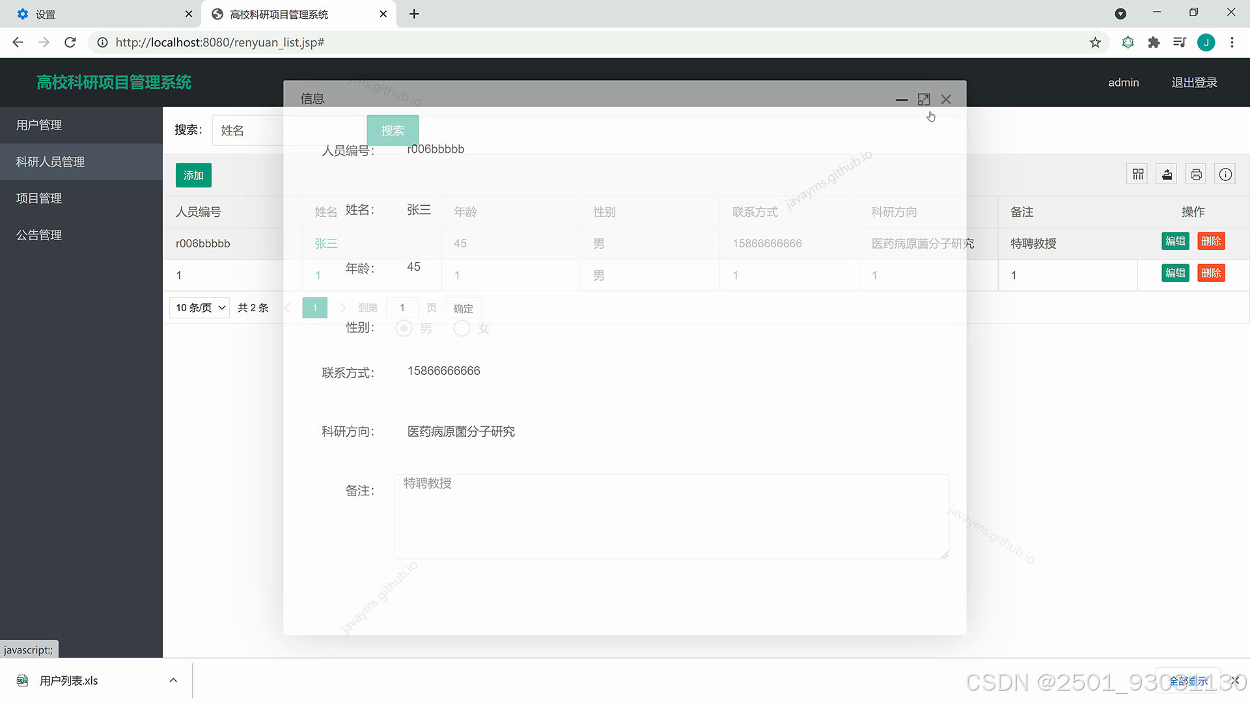Close the 信息 dialog
This screenshot has width=1250, height=703.
pos(946,100)
